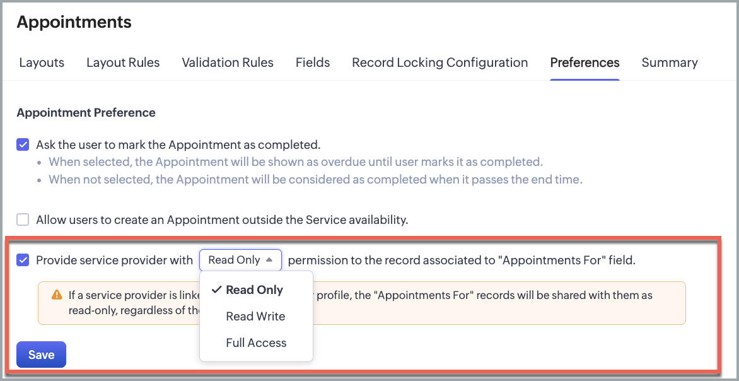Click the dropdown caret arrow icon
This screenshot has width=739, height=381.
(x=269, y=260)
